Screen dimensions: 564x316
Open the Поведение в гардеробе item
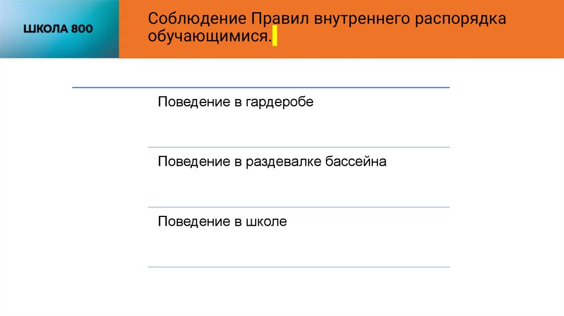click(236, 102)
